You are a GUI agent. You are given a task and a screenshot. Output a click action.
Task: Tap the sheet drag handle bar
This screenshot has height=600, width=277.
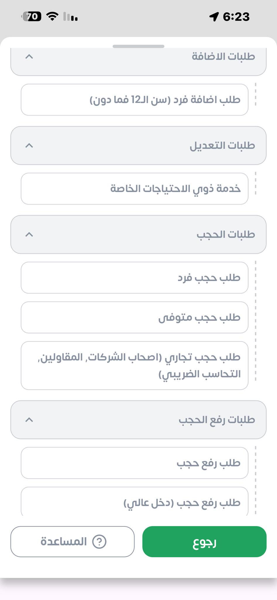pos(138,46)
